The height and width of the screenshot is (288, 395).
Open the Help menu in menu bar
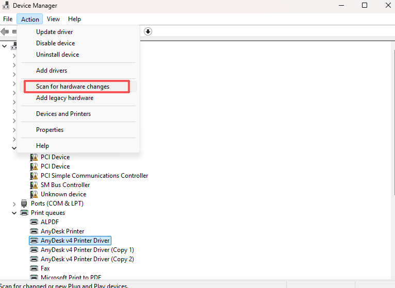(x=74, y=19)
